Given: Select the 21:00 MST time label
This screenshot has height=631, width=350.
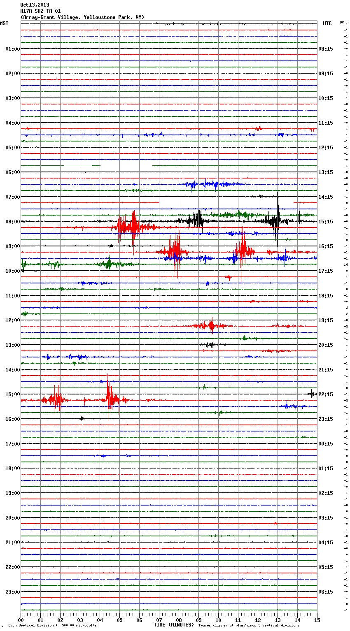Looking at the screenshot, I should point(13,543).
